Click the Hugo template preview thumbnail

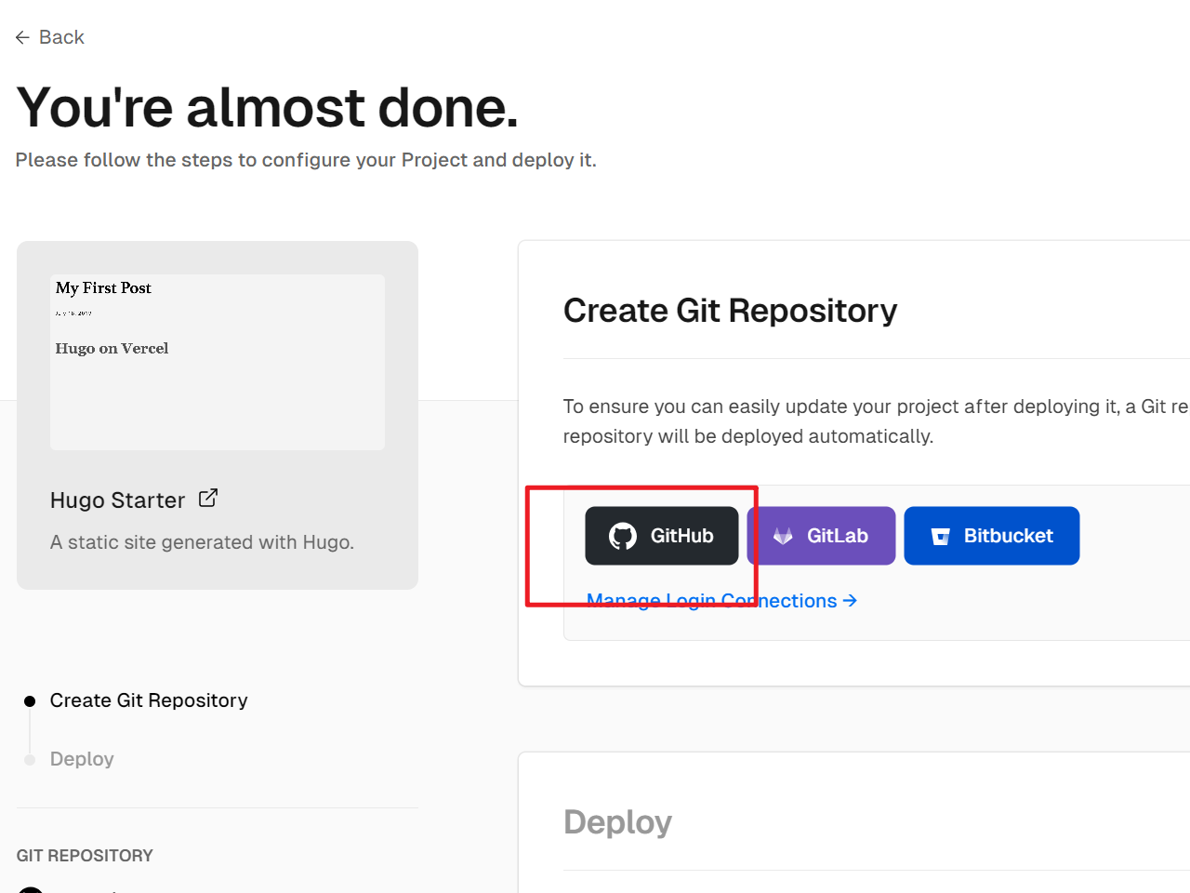point(218,362)
